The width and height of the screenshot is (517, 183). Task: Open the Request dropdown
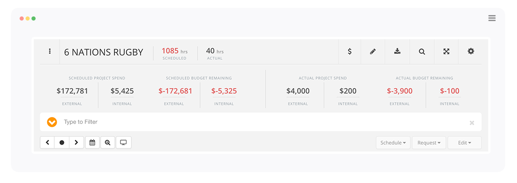pyautogui.click(x=429, y=143)
